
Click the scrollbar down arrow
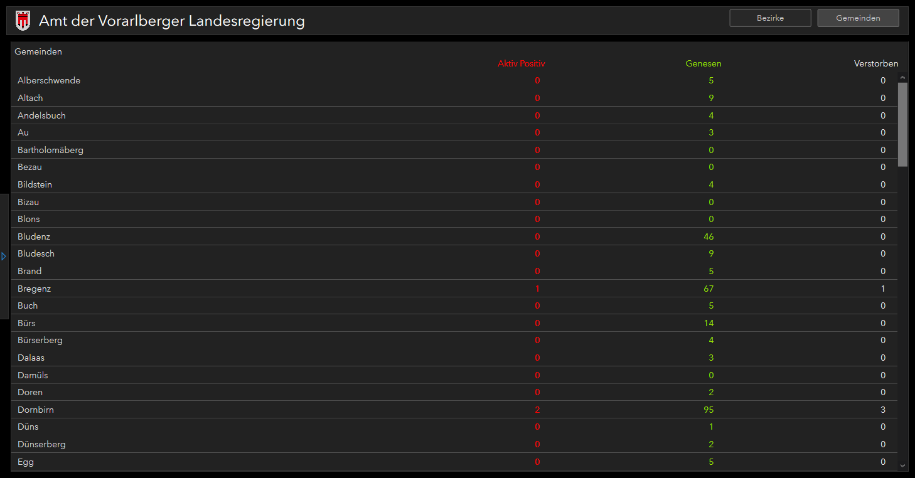[903, 465]
